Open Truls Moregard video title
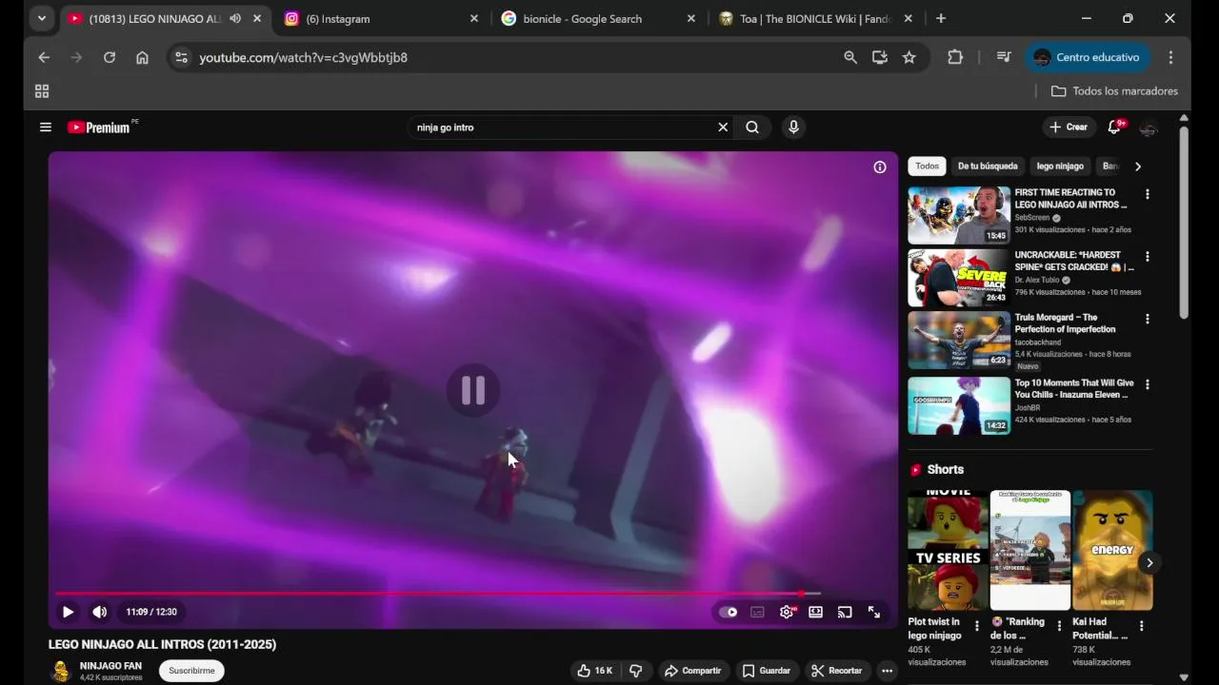1219x685 pixels. 1065,323
